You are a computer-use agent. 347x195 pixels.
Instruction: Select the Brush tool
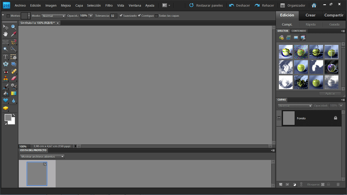[5, 86]
